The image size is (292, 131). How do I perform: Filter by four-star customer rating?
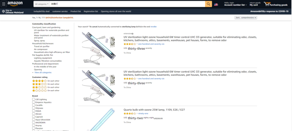[39, 81]
